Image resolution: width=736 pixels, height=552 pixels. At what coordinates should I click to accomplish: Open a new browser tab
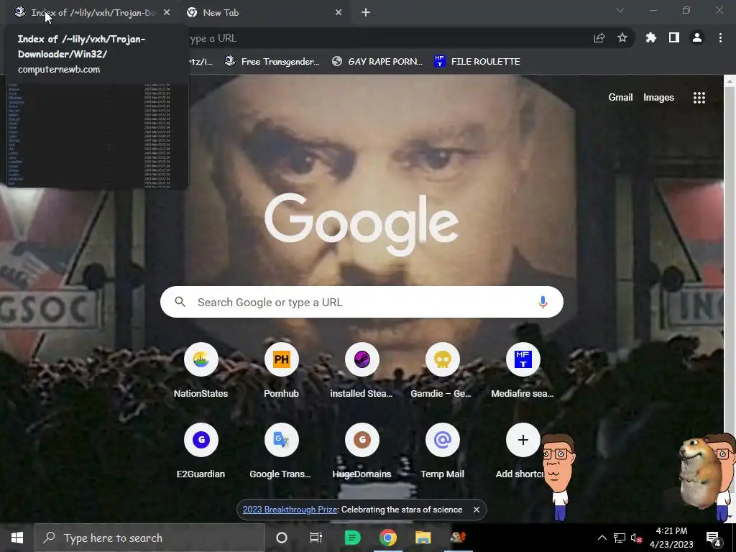366,13
